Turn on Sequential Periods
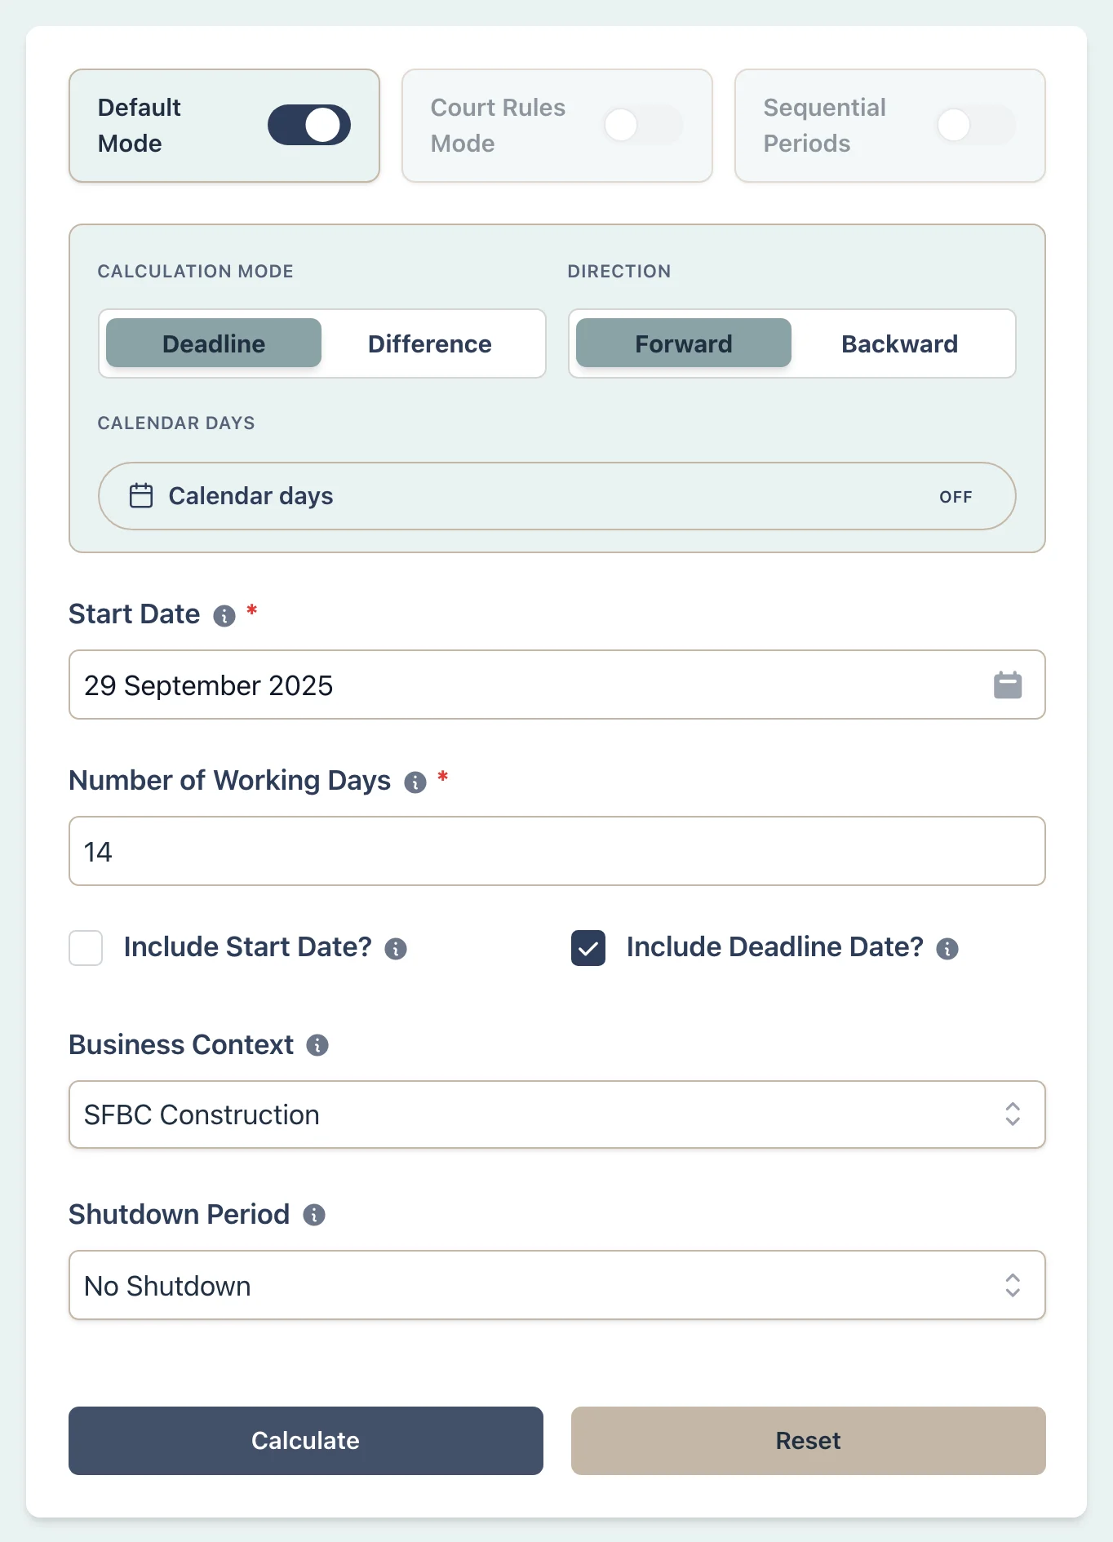 click(975, 124)
